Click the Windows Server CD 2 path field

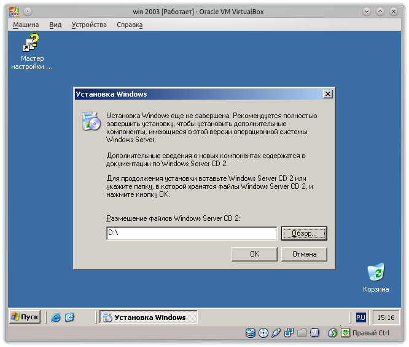192,233
